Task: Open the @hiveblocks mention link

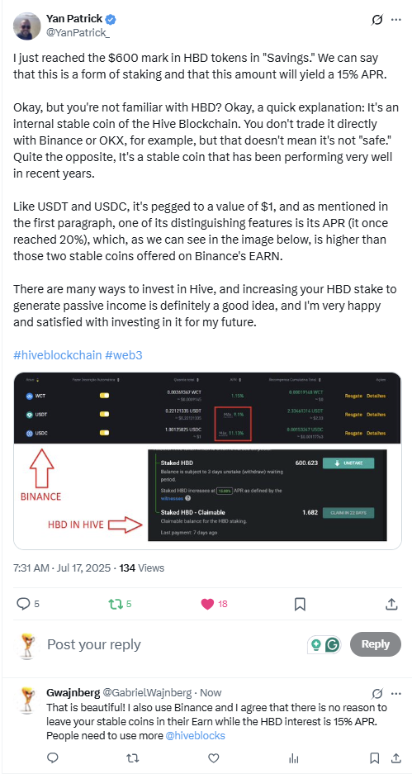Action: (195, 735)
